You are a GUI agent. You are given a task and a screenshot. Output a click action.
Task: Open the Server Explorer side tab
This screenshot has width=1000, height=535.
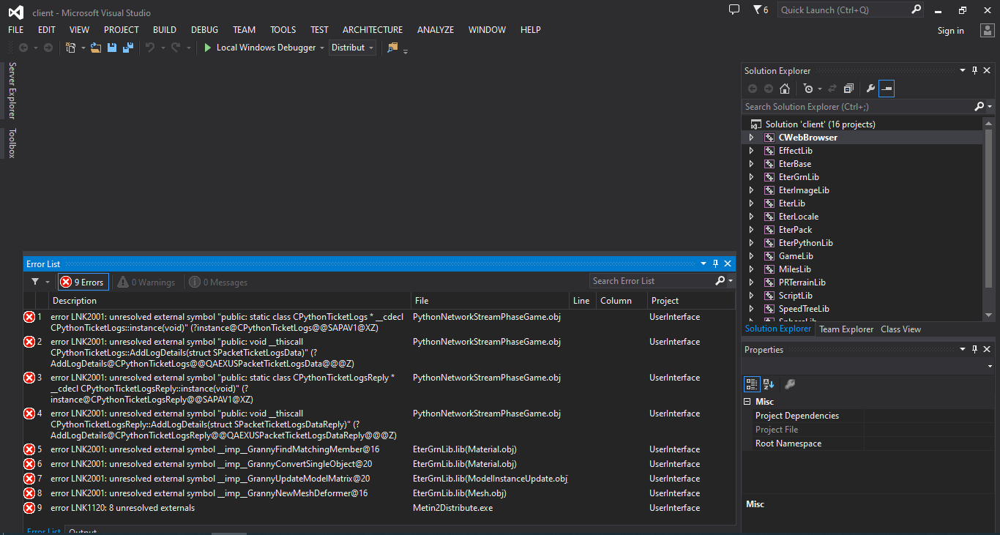tap(12, 90)
